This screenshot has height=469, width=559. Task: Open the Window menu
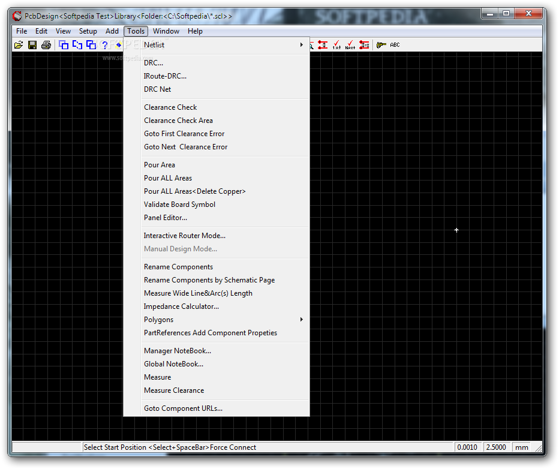166,31
